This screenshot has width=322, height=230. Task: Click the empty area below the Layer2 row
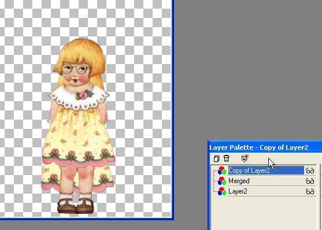pyautogui.click(x=265, y=213)
